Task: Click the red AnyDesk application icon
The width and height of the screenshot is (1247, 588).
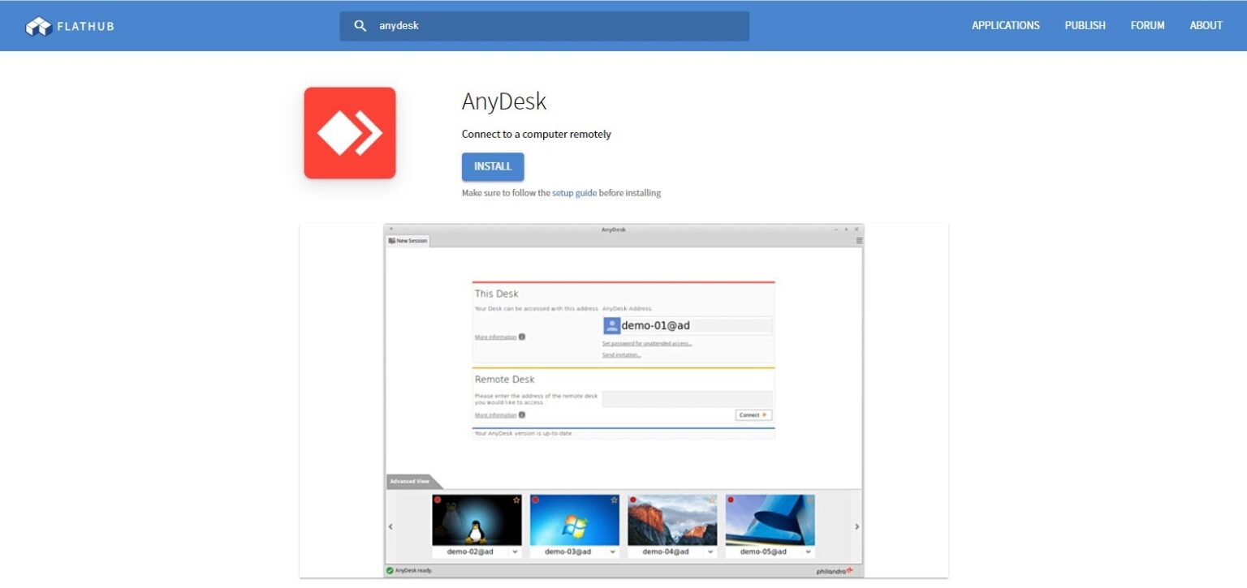Action: (350, 132)
